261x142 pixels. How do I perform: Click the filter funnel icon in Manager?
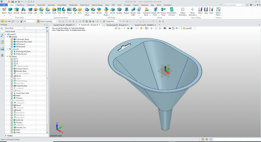click(47, 28)
